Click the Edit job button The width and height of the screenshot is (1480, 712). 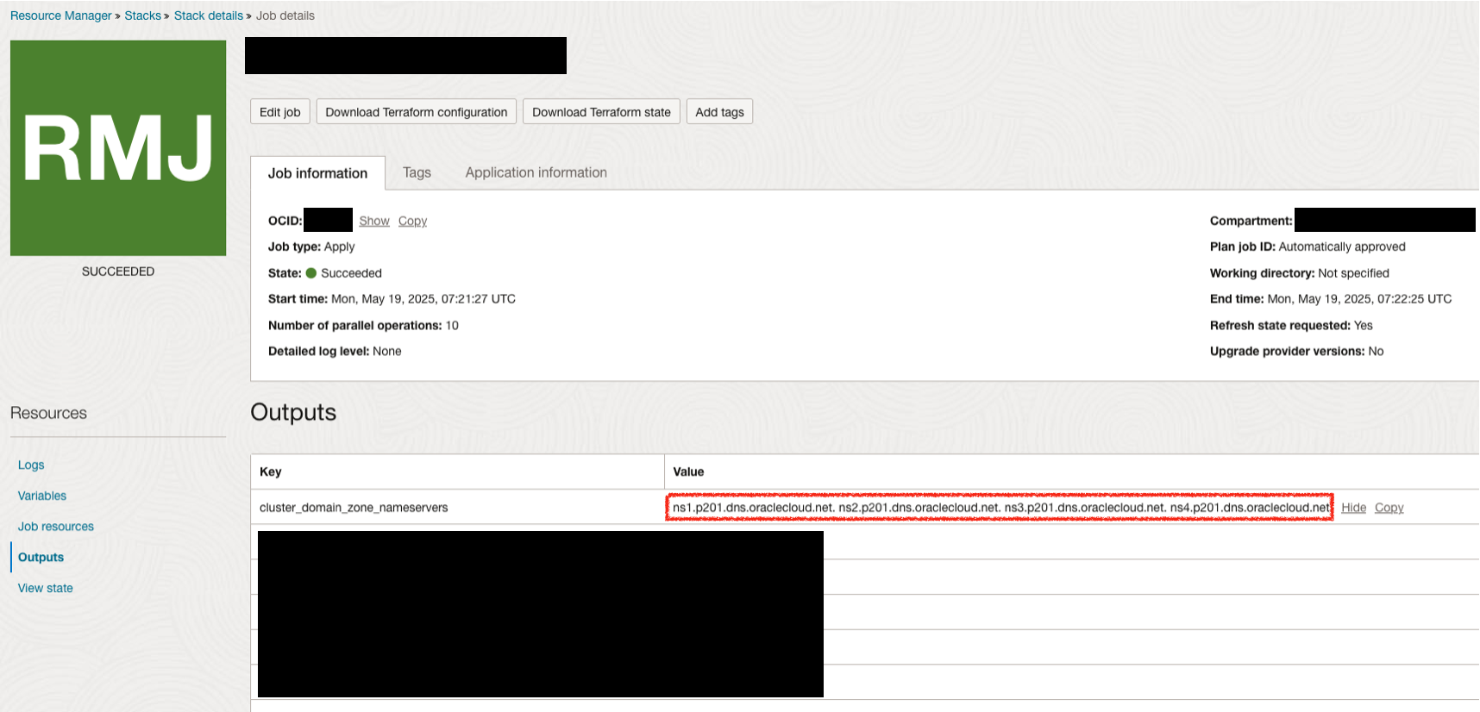pyautogui.click(x=279, y=112)
